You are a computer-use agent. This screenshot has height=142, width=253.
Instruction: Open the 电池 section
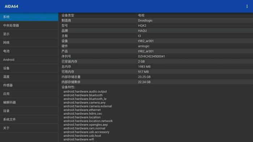(x=29, y=51)
